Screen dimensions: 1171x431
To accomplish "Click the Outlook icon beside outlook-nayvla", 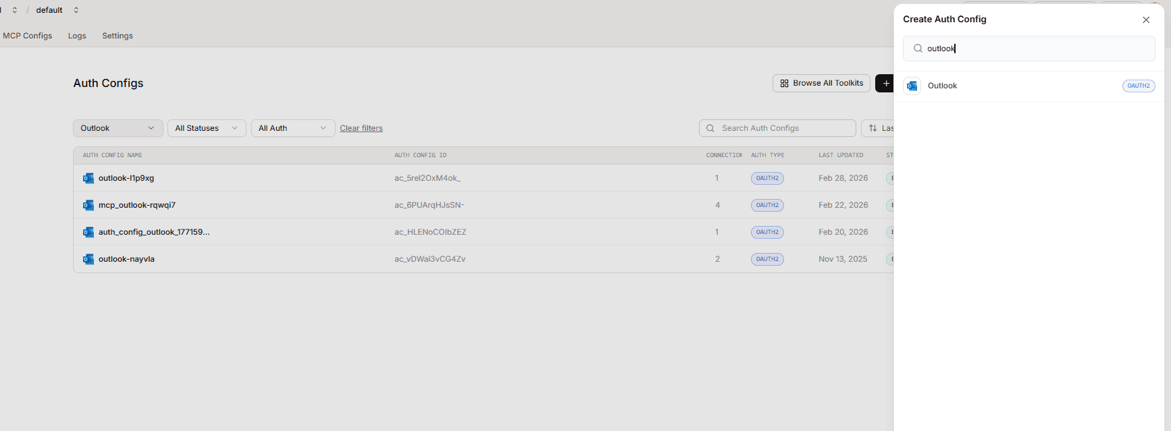I will 88,259.
